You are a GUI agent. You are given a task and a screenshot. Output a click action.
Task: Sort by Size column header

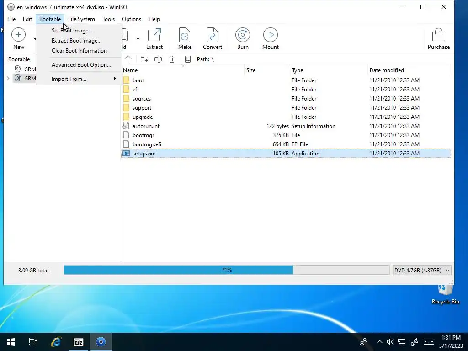[267, 70]
